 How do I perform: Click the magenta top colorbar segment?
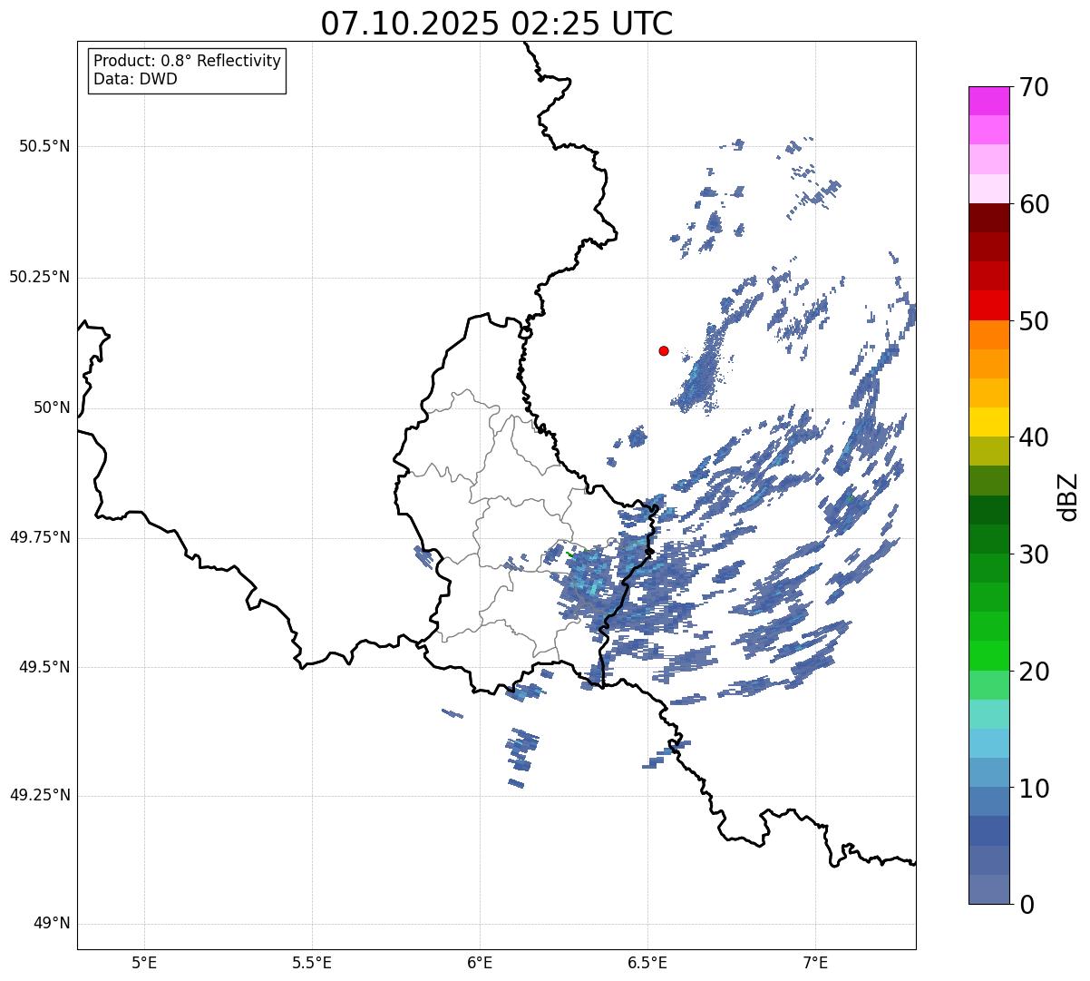pyautogui.click(x=988, y=101)
